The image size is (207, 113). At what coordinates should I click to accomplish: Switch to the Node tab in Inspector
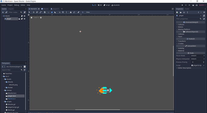(x=187, y=9)
